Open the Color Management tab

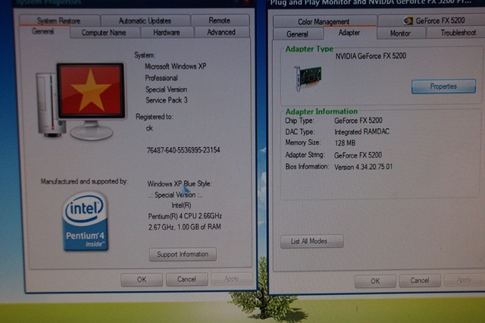(324, 21)
